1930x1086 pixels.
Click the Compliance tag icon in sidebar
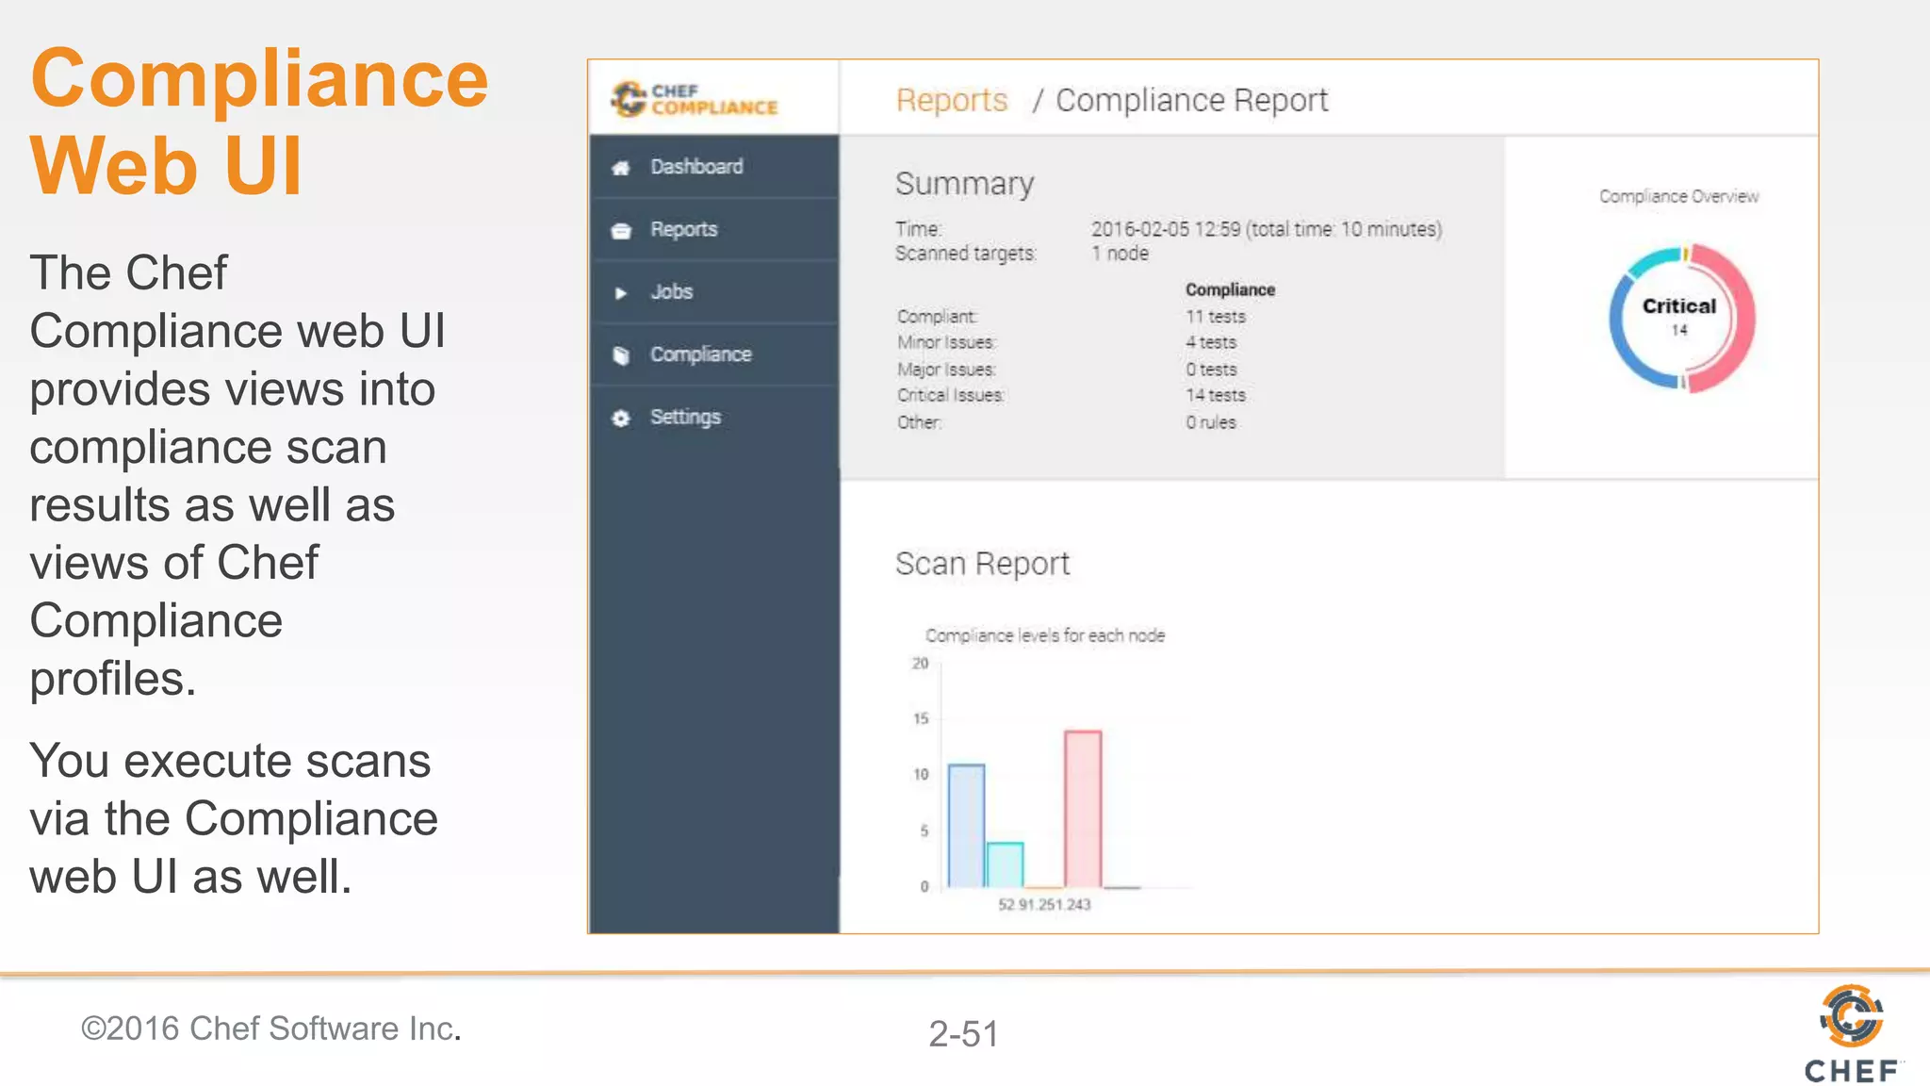point(620,355)
